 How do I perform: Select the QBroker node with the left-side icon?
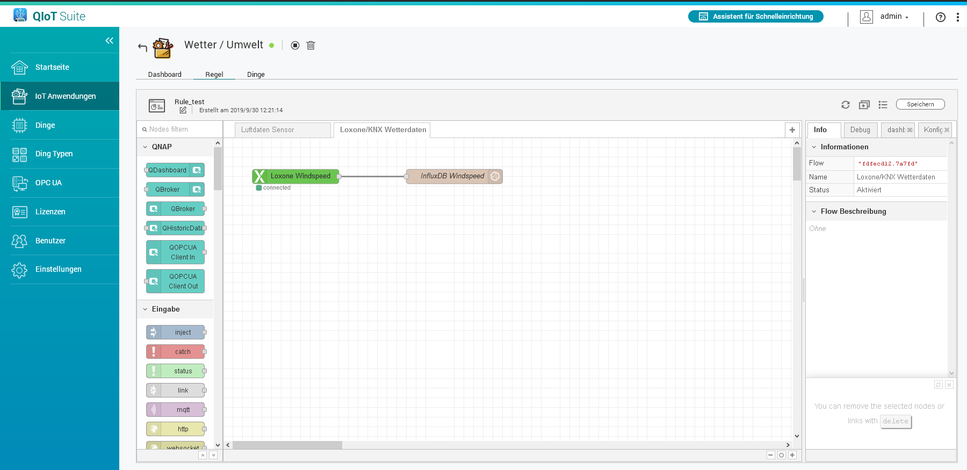tap(175, 209)
